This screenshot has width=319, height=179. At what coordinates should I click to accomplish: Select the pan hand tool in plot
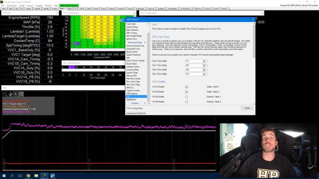point(10,94)
